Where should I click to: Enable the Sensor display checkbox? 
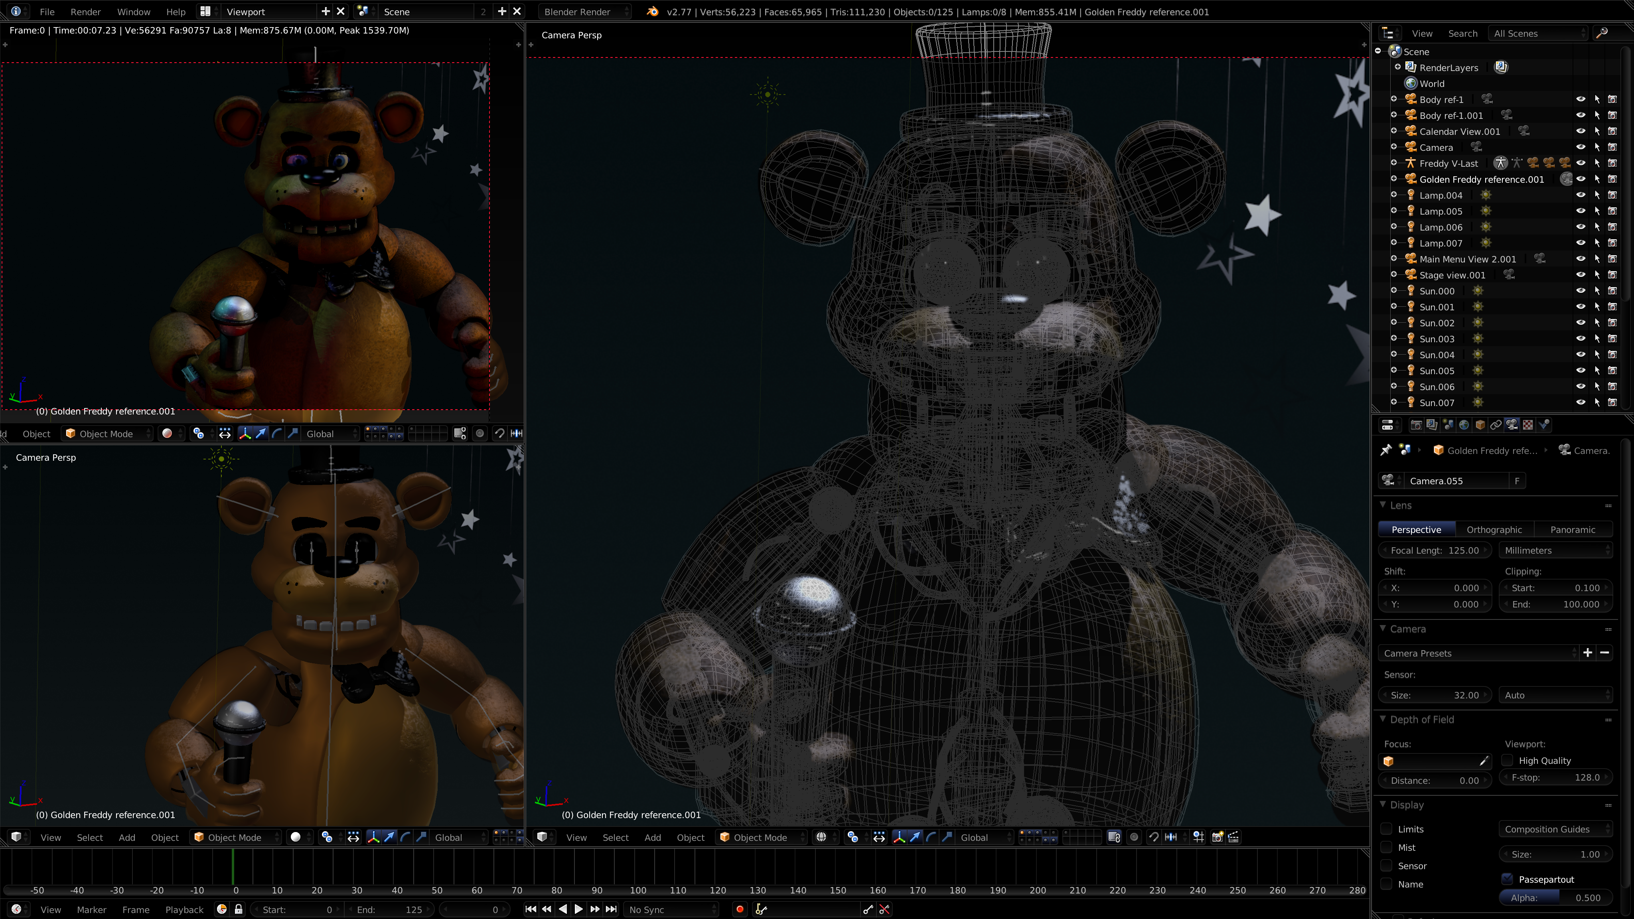(x=1387, y=866)
